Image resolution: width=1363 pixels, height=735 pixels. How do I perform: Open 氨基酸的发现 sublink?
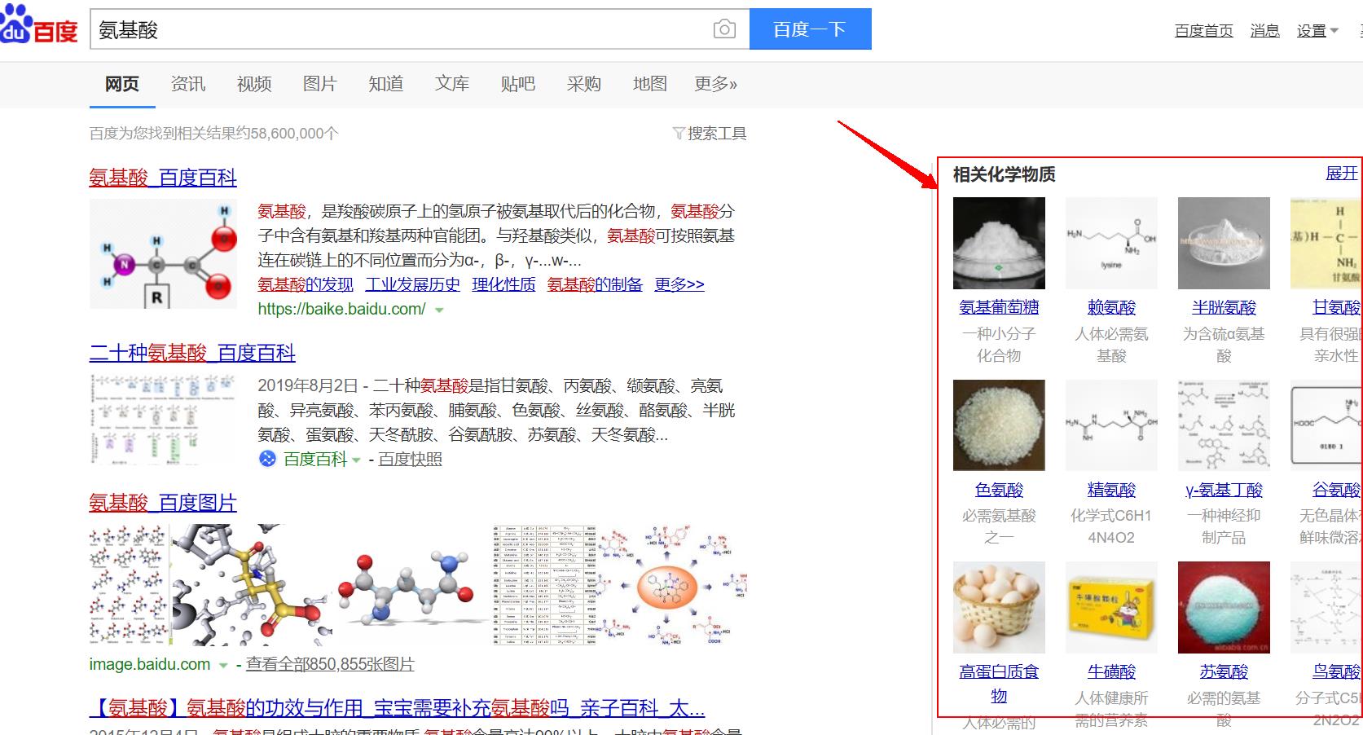click(x=306, y=284)
